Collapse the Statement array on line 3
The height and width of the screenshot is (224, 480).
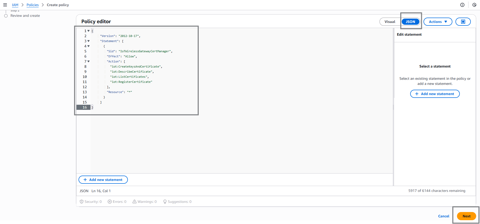[88, 41]
